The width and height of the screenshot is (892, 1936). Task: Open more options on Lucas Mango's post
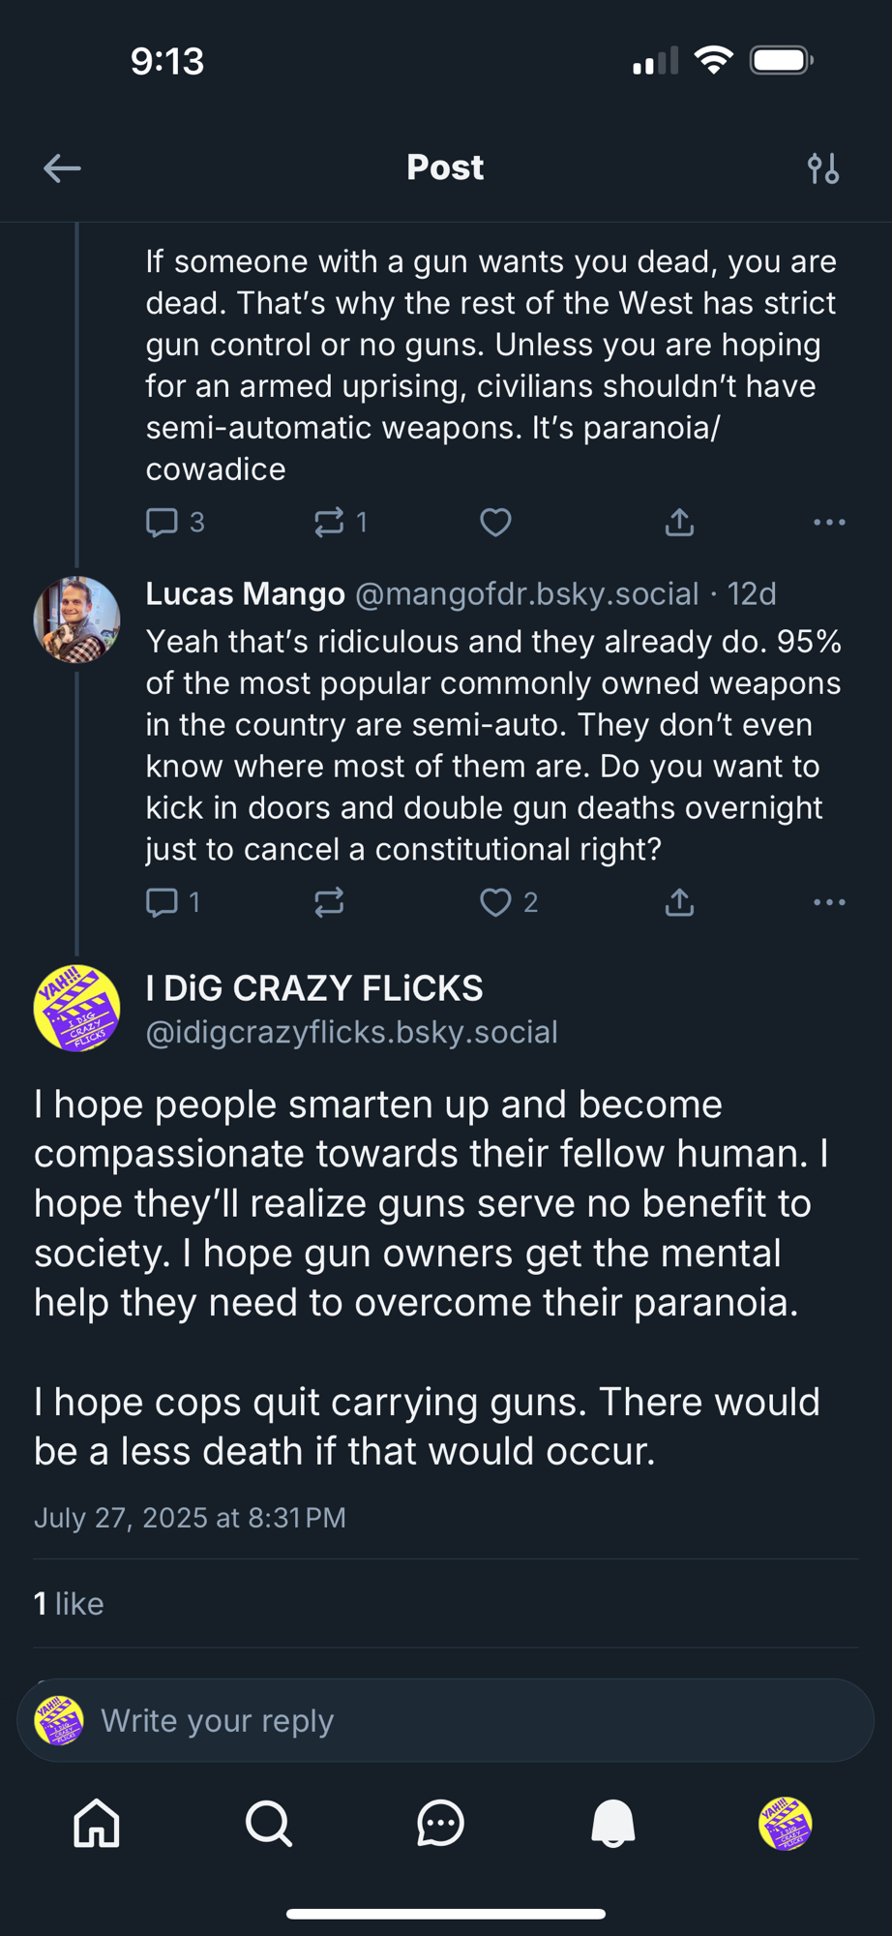click(x=829, y=902)
